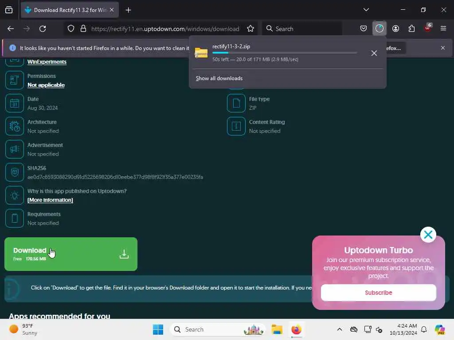The width and height of the screenshot is (454, 340).
Task: Expand hidden system tray icons
Action: (x=339, y=329)
